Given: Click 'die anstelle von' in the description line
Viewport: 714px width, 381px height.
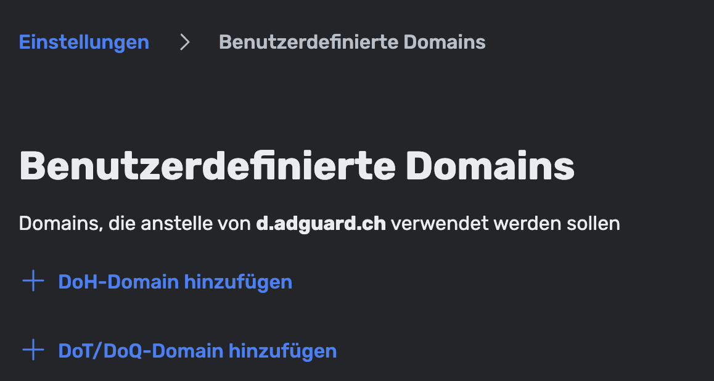Looking at the screenshot, I should coord(180,224).
